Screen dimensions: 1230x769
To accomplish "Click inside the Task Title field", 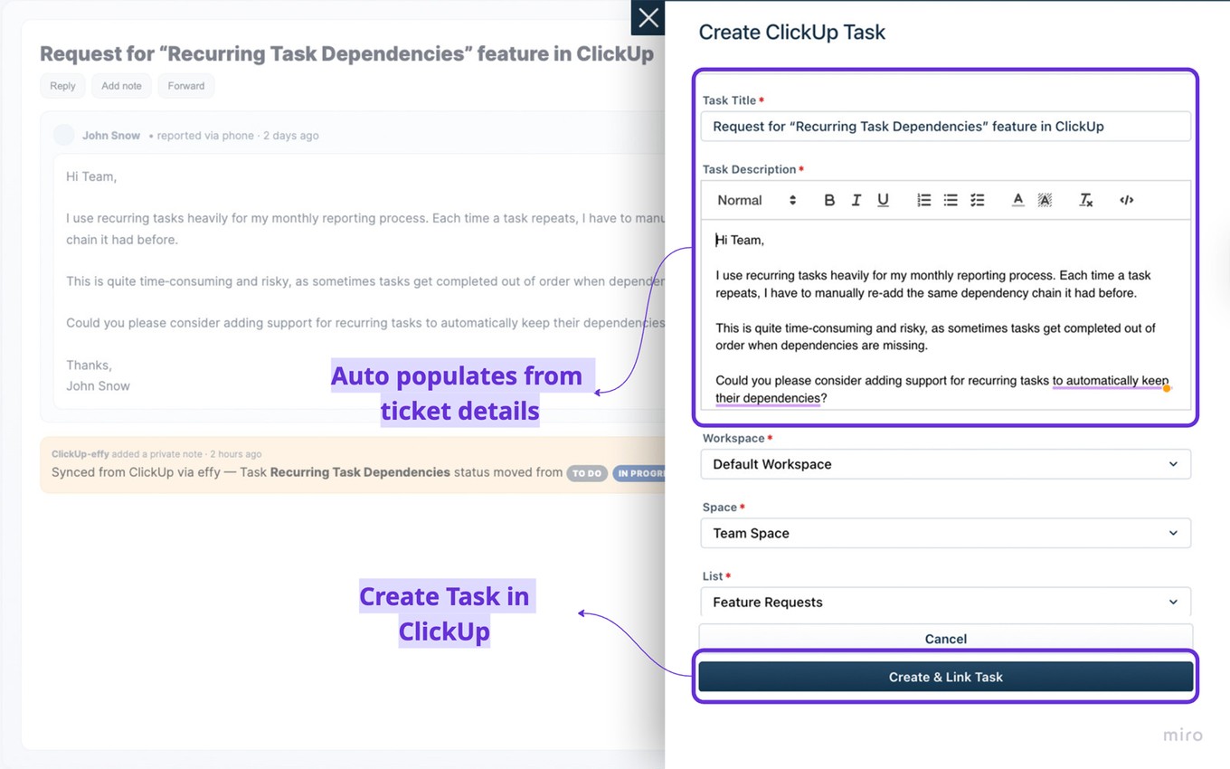I will pos(945,126).
